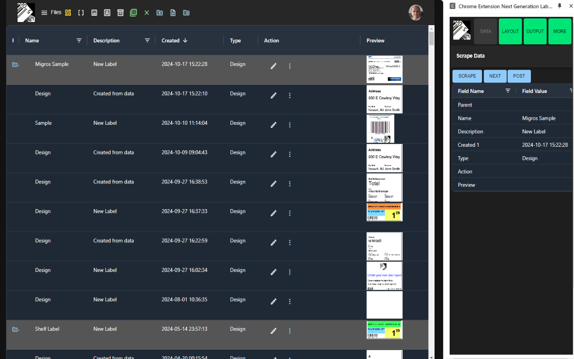Click the extension panel label logo
Viewport: 574px width, 359px height.
click(462, 31)
